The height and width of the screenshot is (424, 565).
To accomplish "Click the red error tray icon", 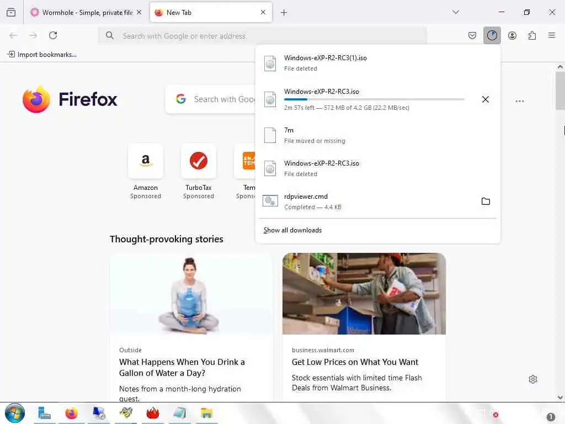I will (496, 415).
